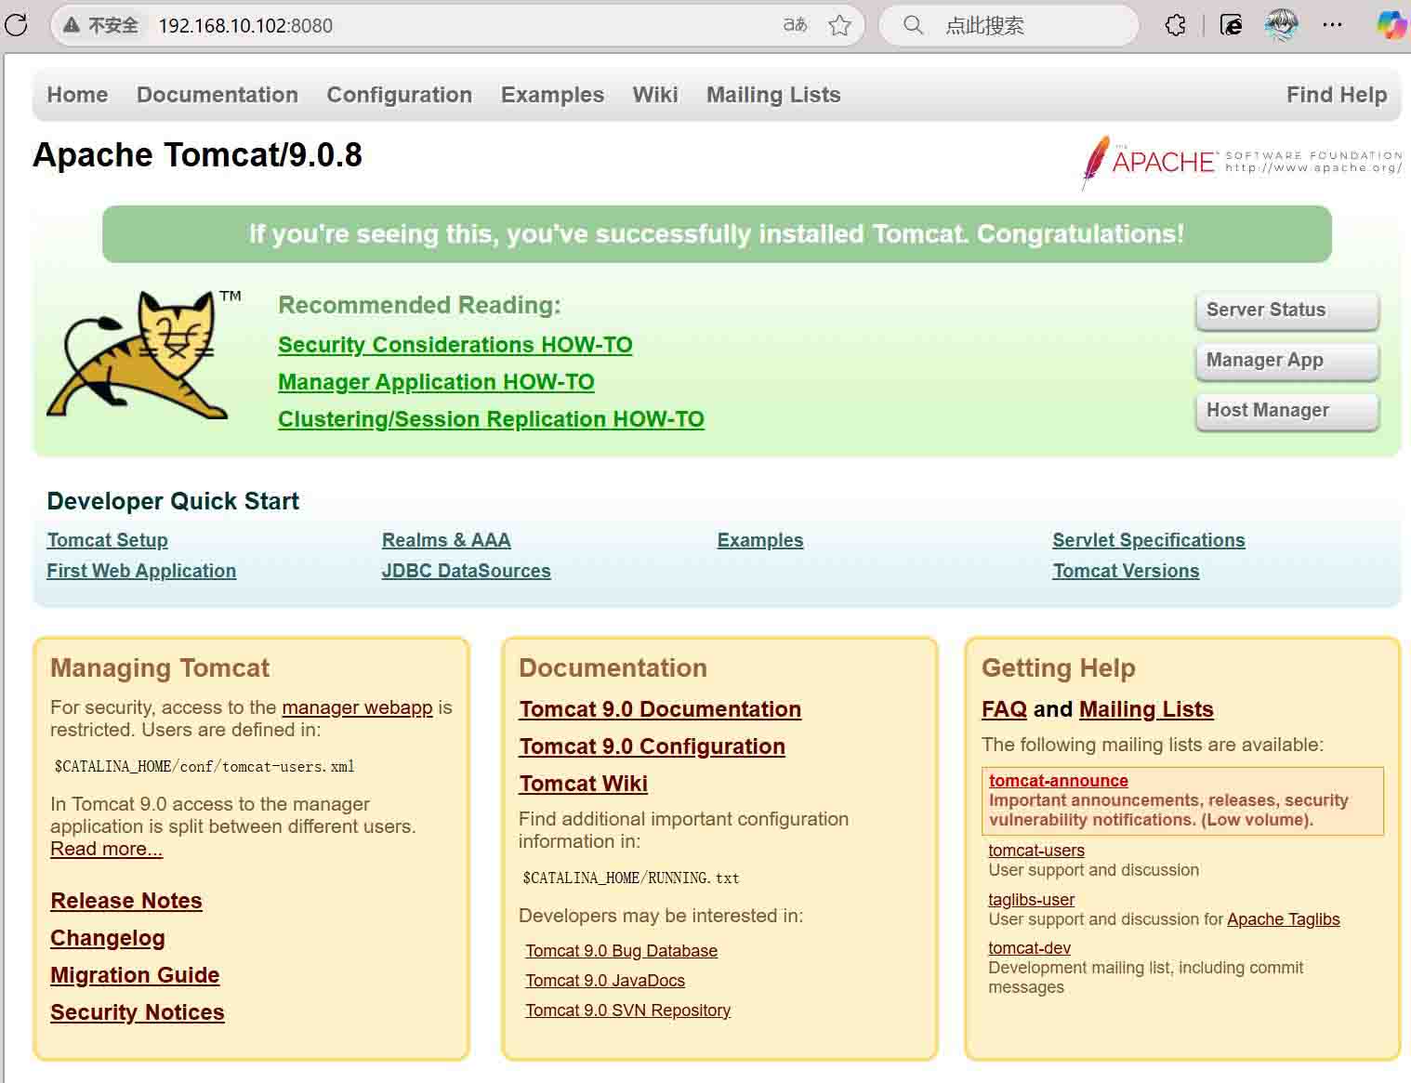Click the $CATALINA_HOME/RUNNING.txt path text
The width and height of the screenshot is (1411, 1083).
[x=631, y=878]
